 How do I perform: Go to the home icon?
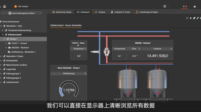5,6
